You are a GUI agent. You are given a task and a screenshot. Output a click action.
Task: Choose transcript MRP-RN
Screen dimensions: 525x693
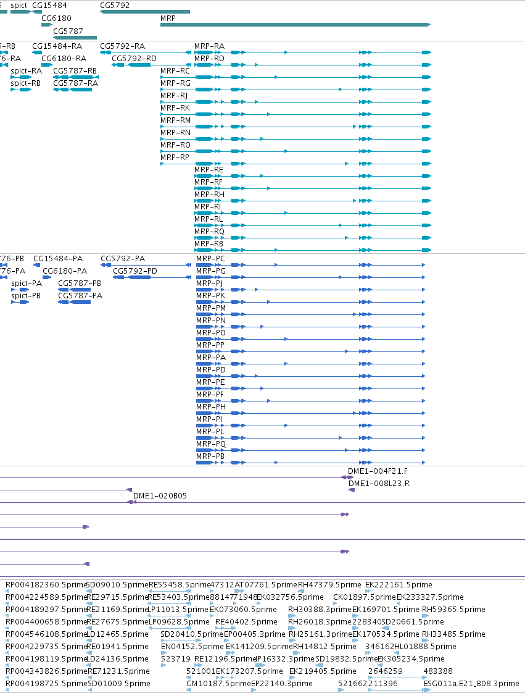(x=175, y=133)
